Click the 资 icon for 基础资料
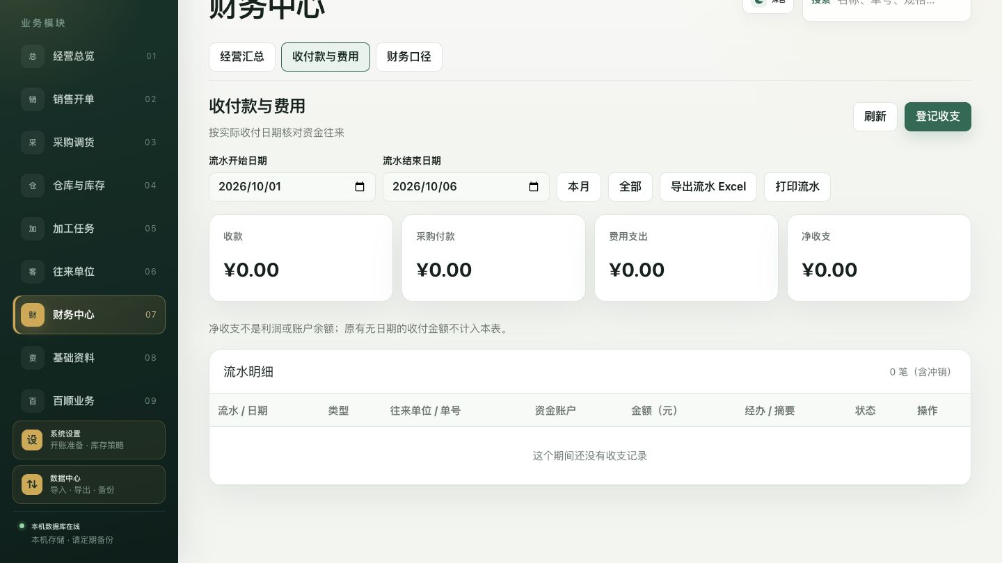 33,358
